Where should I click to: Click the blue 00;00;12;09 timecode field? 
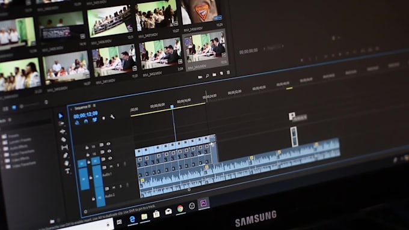click(85, 115)
